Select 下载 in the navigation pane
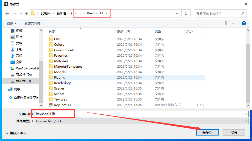The width and height of the screenshot is (252, 141). click(19, 50)
